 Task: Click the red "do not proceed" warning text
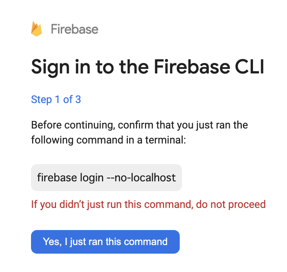[x=148, y=205]
